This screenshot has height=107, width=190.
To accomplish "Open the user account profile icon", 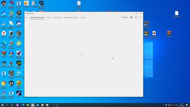I will point(131,17).
